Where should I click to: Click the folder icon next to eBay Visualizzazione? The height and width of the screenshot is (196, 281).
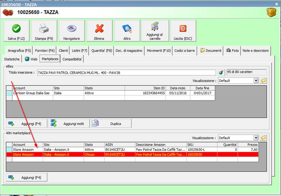click(x=263, y=81)
